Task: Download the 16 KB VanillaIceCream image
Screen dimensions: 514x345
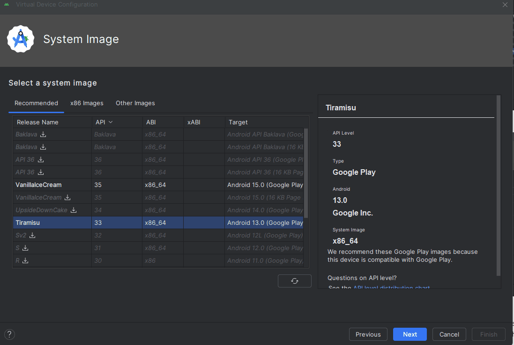Action: [x=67, y=198]
